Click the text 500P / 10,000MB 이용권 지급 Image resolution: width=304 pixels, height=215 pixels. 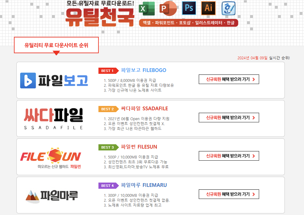pyautogui.click(x=133, y=157)
